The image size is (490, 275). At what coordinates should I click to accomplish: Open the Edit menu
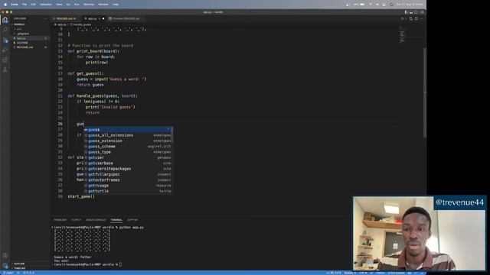click(x=33, y=5)
